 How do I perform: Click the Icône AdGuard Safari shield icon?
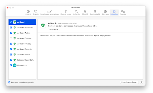15,60
